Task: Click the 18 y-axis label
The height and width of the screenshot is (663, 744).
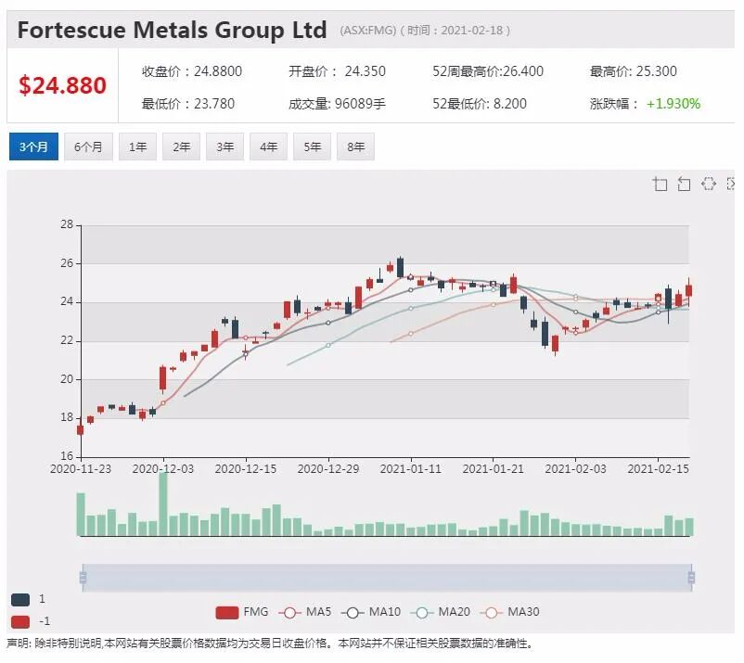Action: [x=67, y=417]
